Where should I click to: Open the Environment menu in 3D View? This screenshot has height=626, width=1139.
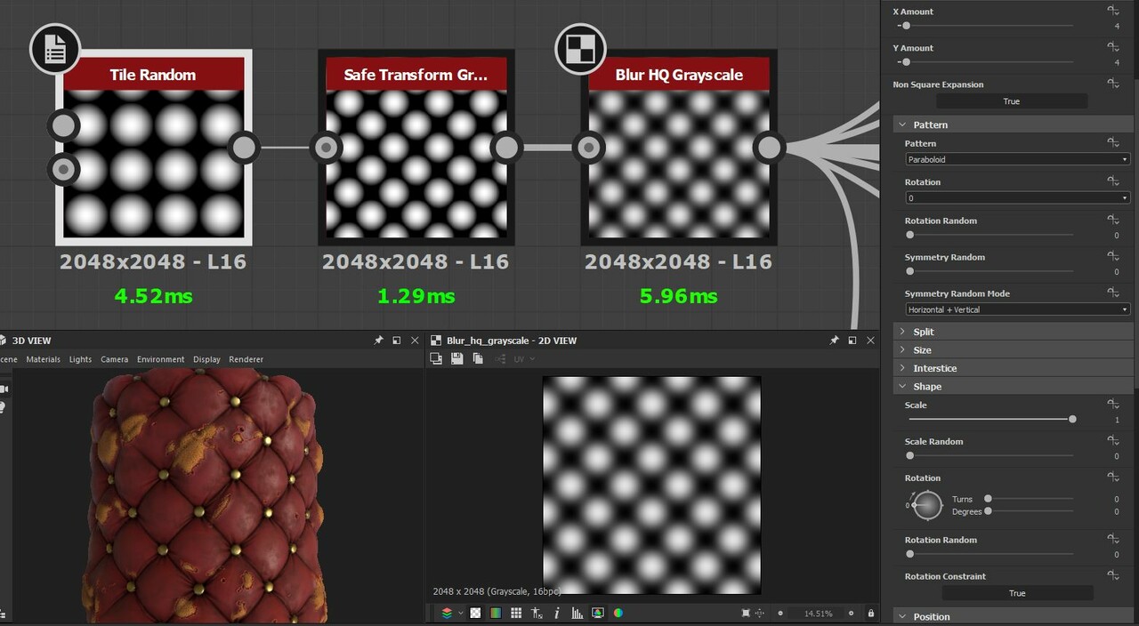(x=161, y=359)
